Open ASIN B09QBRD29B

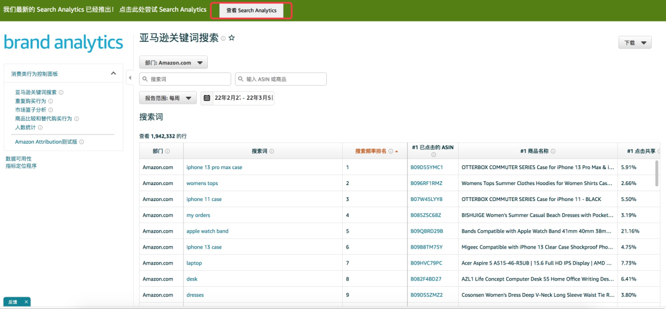pyautogui.click(x=427, y=231)
